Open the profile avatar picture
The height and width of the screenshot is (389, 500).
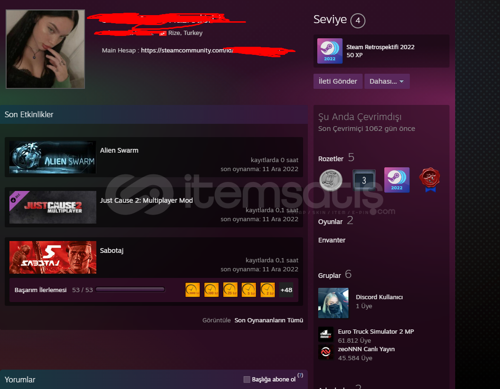pyautogui.click(x=45, y=49)
